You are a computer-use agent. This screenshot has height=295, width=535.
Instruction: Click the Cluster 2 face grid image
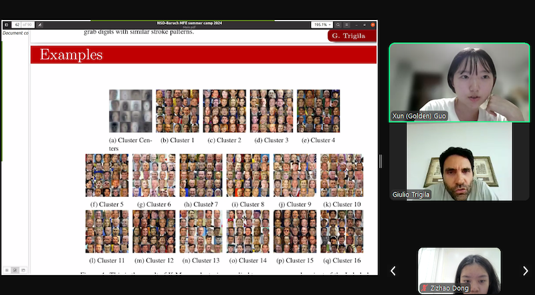(225, 111)
